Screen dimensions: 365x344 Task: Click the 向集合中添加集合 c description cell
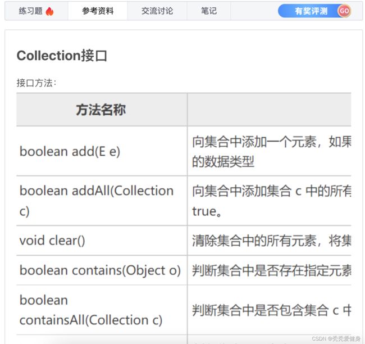coord(270,201)
